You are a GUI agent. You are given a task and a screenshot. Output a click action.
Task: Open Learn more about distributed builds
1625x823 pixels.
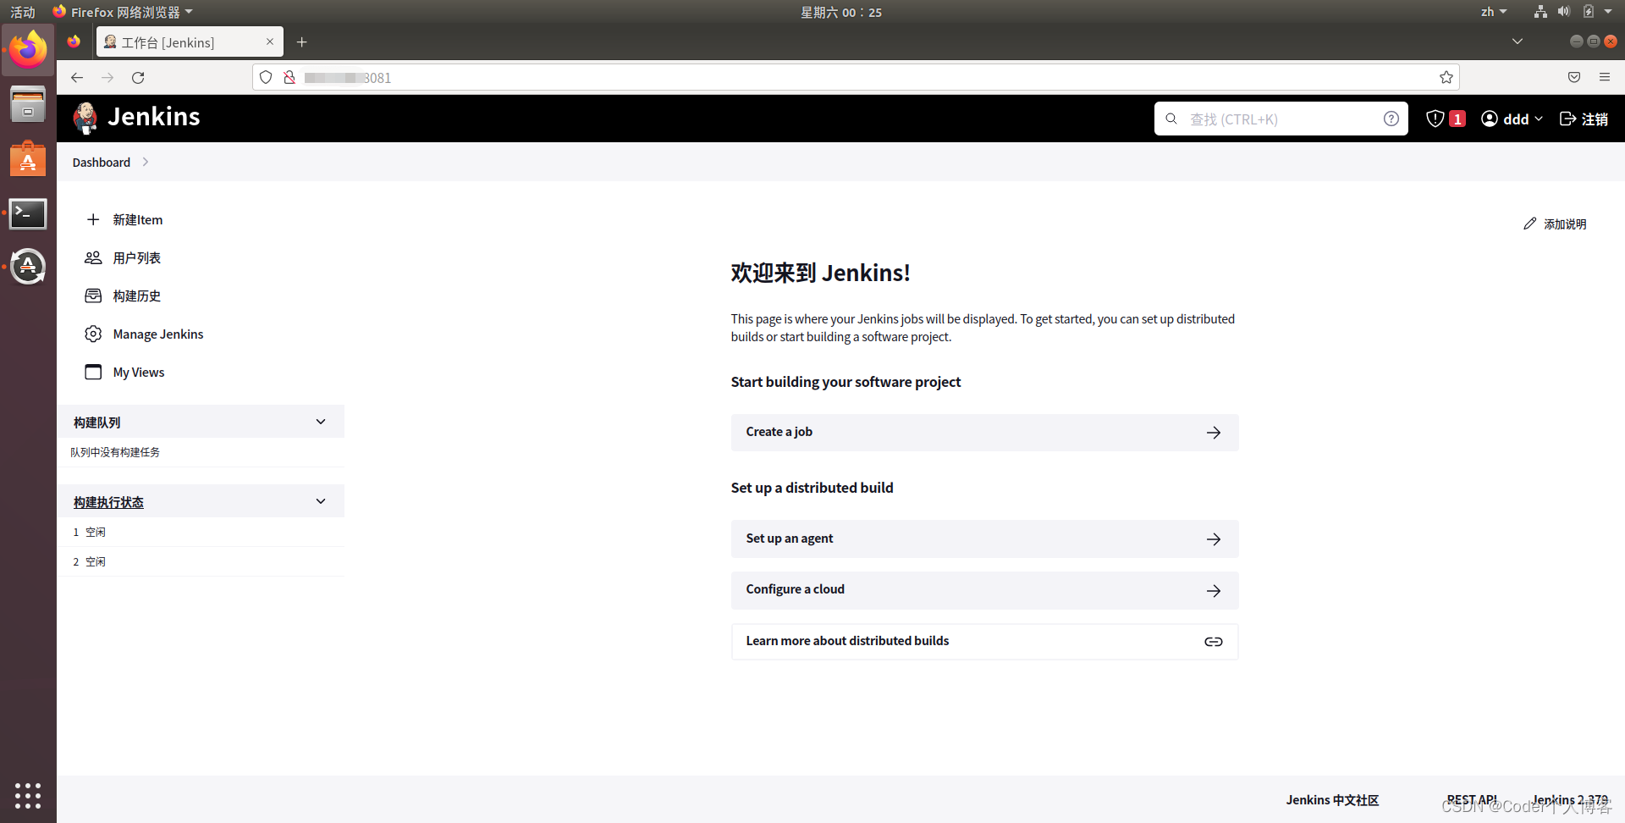(x=984, y=642)
